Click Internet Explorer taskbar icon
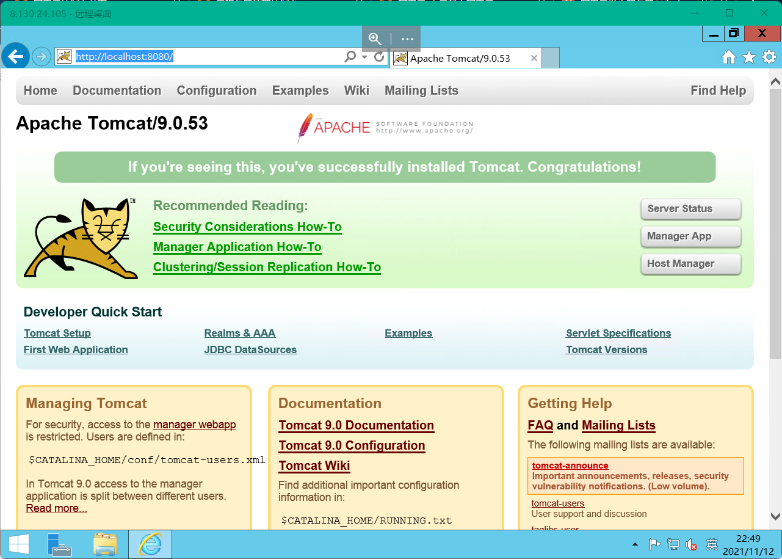 (150, 544)
